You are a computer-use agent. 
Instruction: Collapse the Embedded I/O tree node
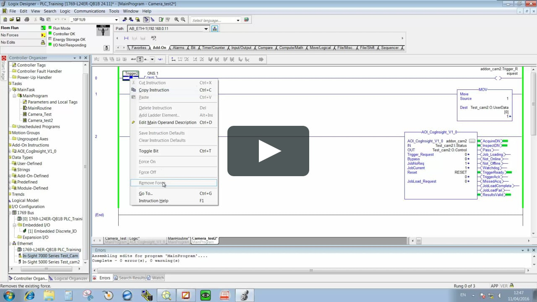click(x=14, y=225)
